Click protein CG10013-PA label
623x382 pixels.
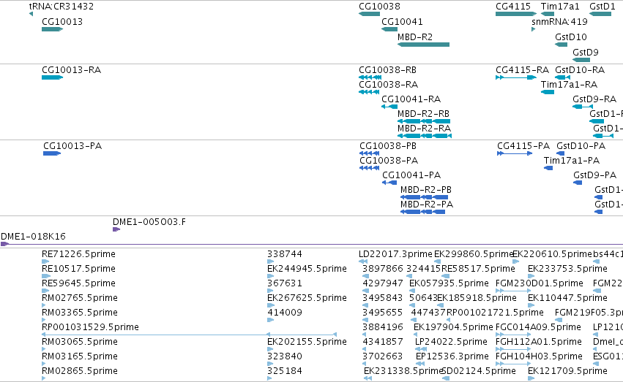[72, 146]
